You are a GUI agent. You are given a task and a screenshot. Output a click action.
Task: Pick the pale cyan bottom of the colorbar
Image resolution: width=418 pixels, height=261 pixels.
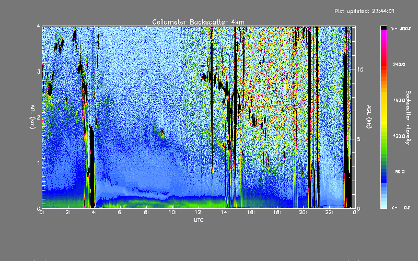tap(384, 205)
